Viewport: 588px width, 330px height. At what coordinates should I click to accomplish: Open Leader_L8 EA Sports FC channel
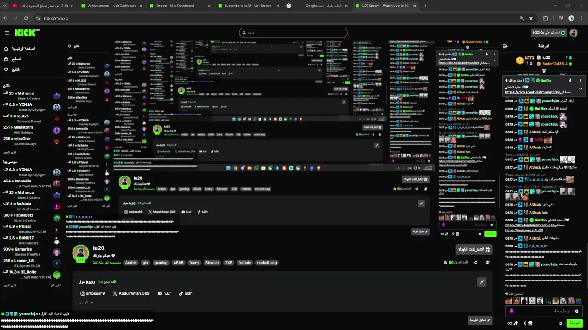[31, 263]
